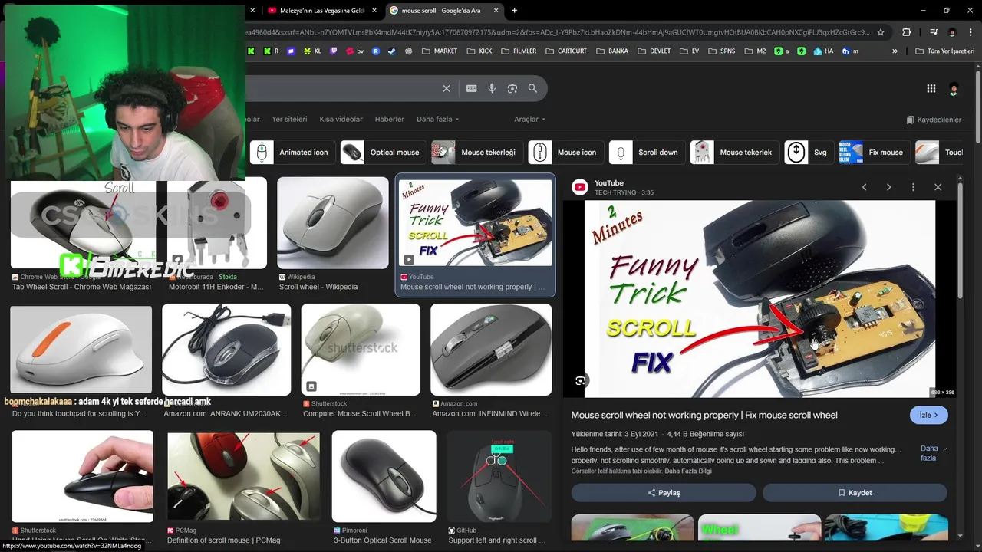Select the 'Mouse tekerleği' suggestion chip
Viewport: 982px width, 552px height.
pos(477,153)
